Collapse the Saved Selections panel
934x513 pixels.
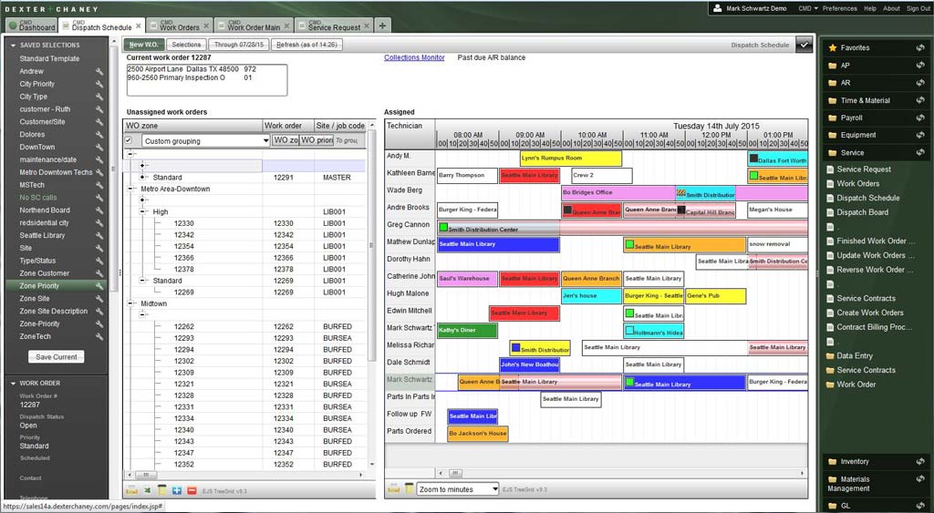[13, 46]
